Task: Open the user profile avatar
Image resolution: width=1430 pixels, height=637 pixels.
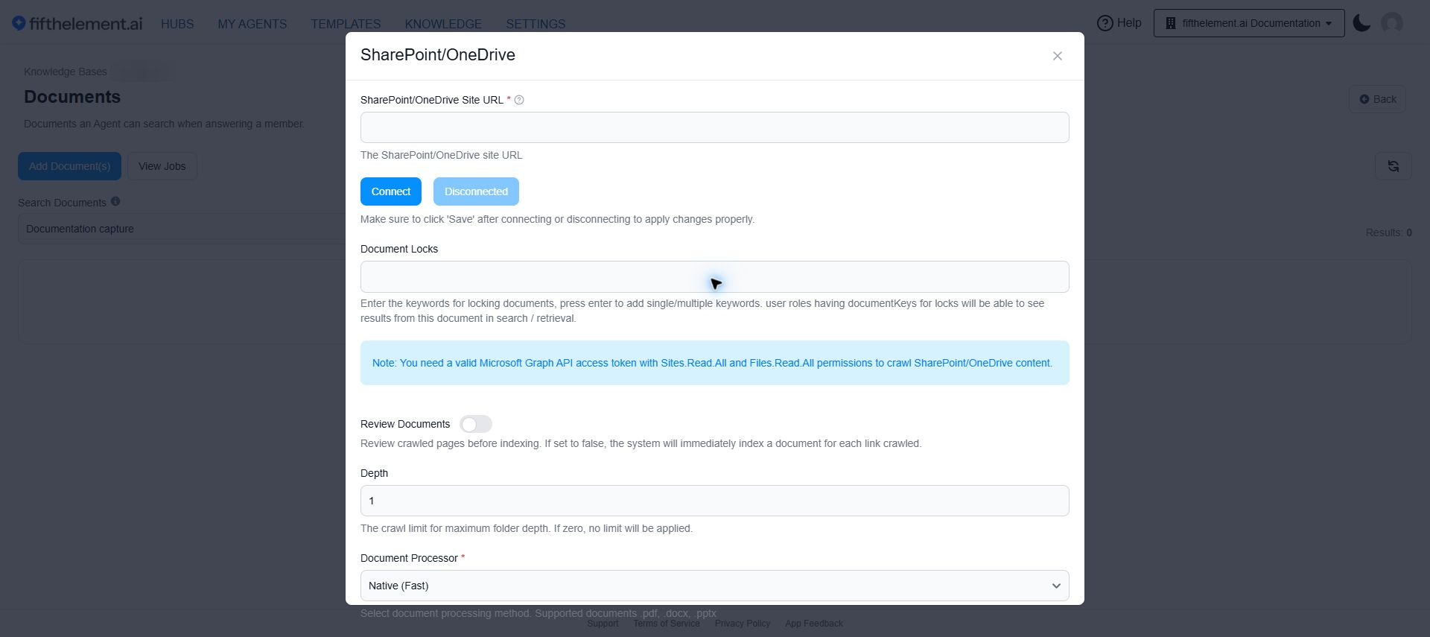Action: 1392,23
